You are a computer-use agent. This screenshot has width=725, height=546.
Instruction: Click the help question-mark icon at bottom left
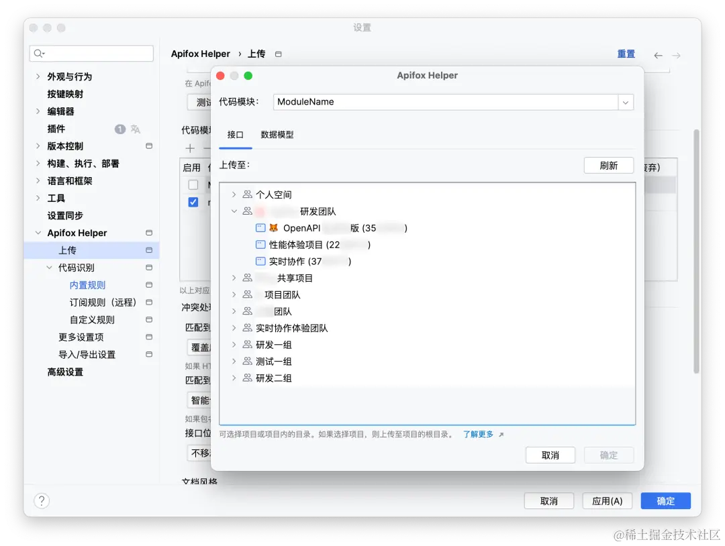pos(42,500)
